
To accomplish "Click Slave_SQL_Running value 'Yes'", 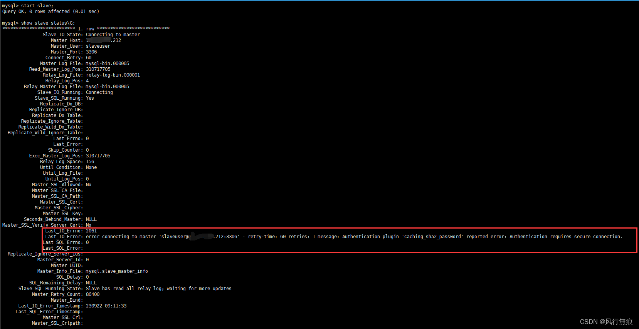I will click(90, 98).
